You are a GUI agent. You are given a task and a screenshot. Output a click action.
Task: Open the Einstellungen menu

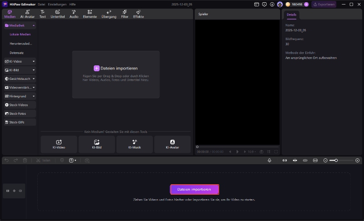[x=57, y=4]
